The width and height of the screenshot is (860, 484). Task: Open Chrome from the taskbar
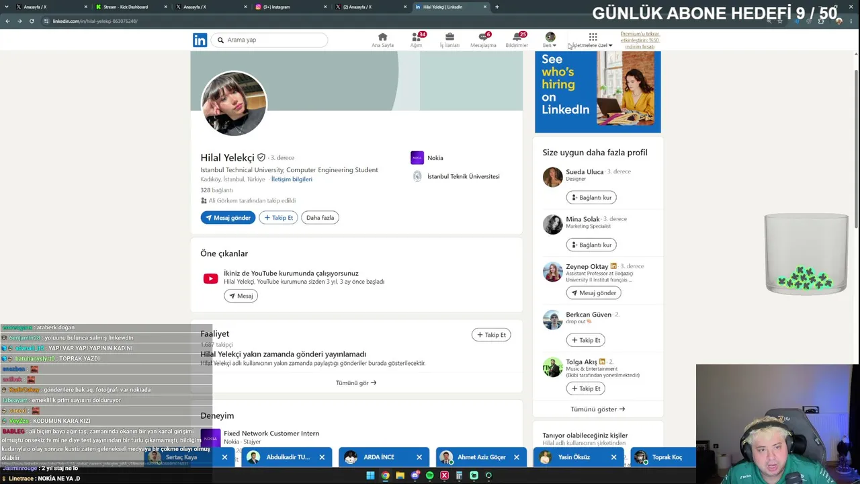385,476
